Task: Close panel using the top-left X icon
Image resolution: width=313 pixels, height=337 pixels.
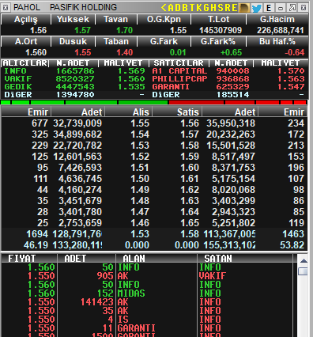Action: click(x=6, y=8)
